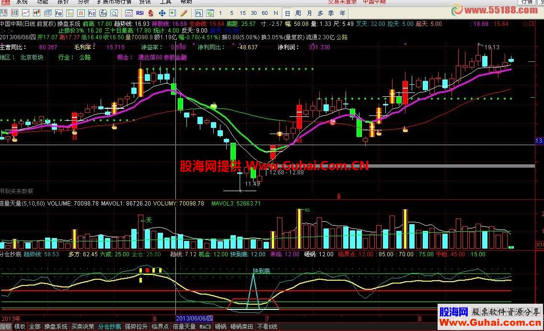
Task: Select the N custom period button
Action: tap(276, 13)
